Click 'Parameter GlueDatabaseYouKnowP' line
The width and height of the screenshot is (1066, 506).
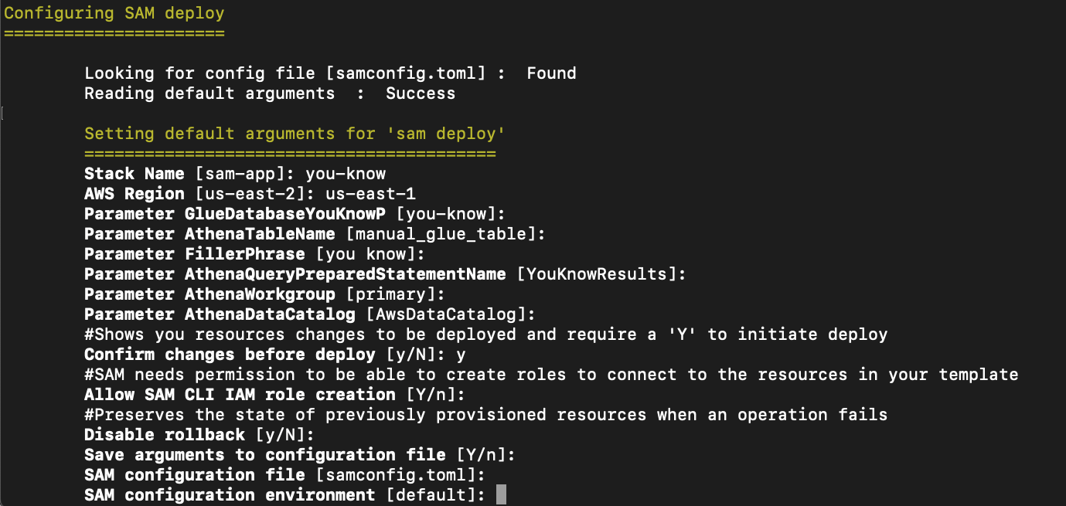[x=295, y=214]
